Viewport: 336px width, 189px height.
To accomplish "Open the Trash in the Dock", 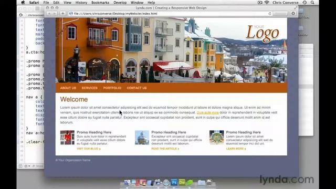I will point(209,183).
